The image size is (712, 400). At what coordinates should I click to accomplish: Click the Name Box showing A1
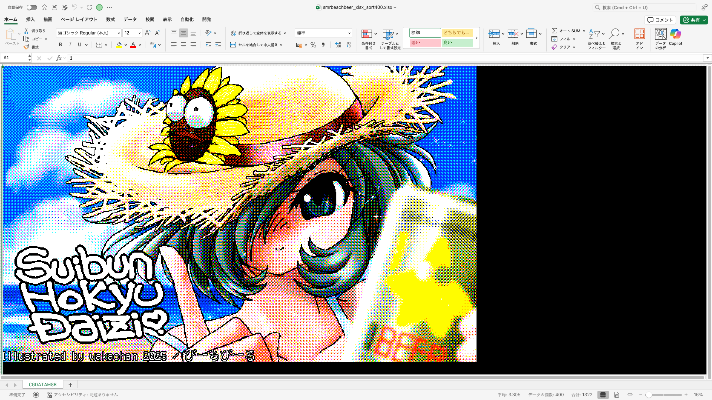click(x=15, y=58)
